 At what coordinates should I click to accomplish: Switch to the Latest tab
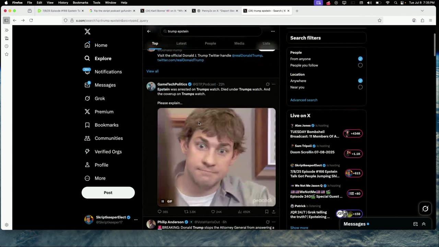(181, 44)
